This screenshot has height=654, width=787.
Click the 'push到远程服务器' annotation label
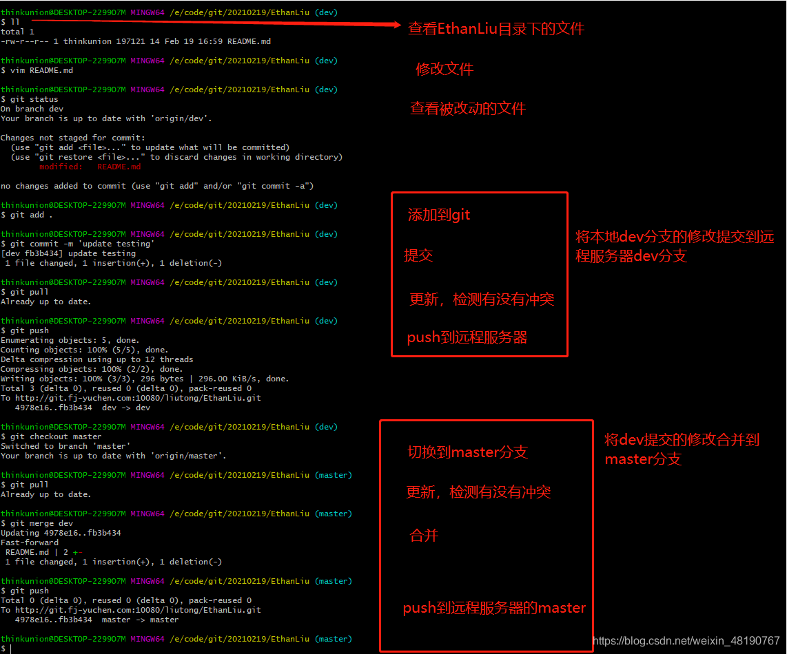tap(465, 337)
